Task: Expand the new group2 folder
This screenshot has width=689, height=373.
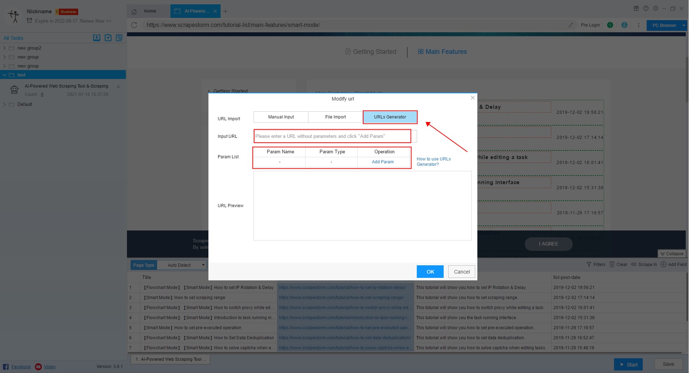Action: (x=4, y=48)
